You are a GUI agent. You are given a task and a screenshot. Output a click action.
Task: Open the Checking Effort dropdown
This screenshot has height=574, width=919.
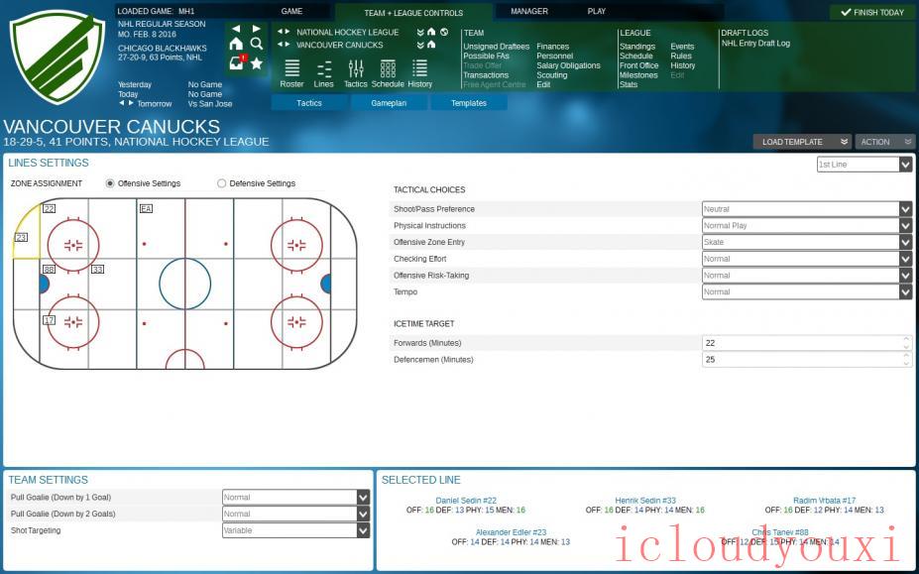point(807,259)
